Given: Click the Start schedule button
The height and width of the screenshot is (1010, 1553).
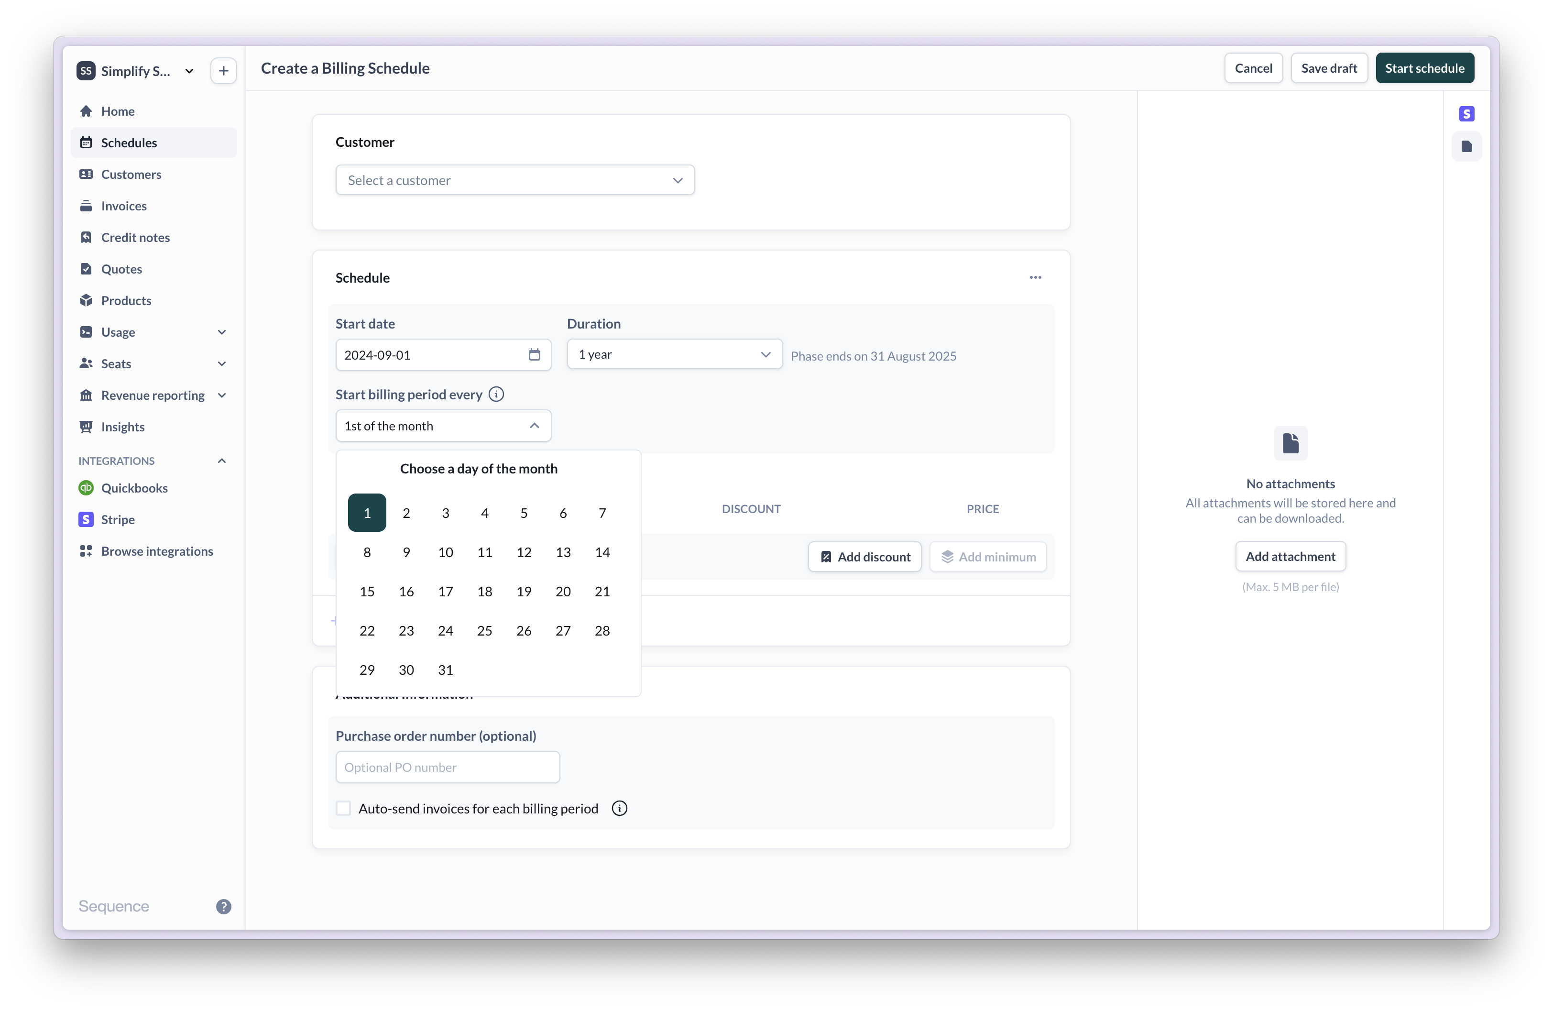Looking at the screenshot, I should (1424, 68).
